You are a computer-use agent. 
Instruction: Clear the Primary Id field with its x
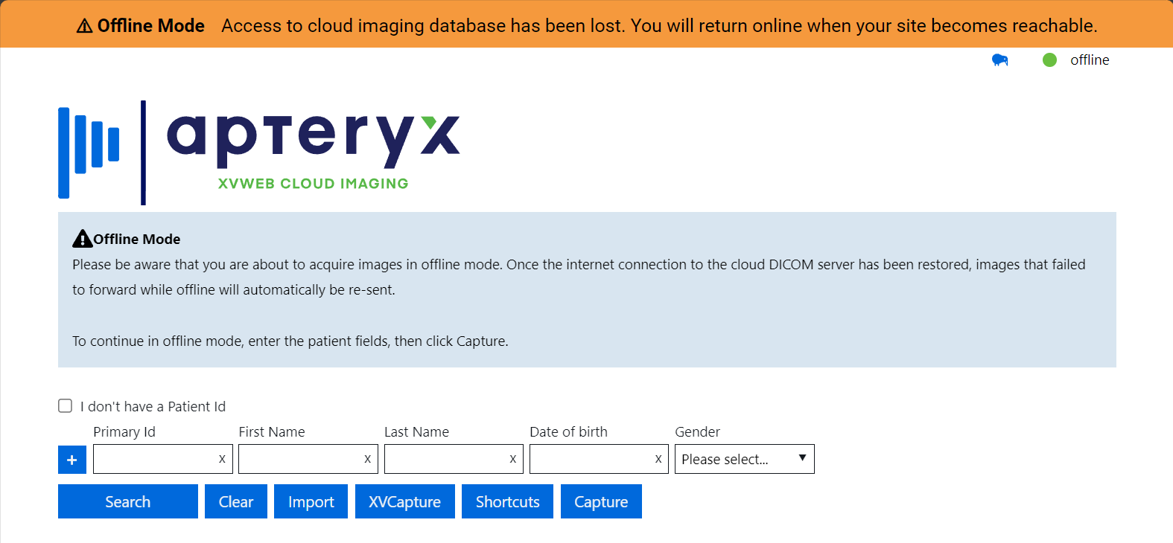tap(222, 459)
